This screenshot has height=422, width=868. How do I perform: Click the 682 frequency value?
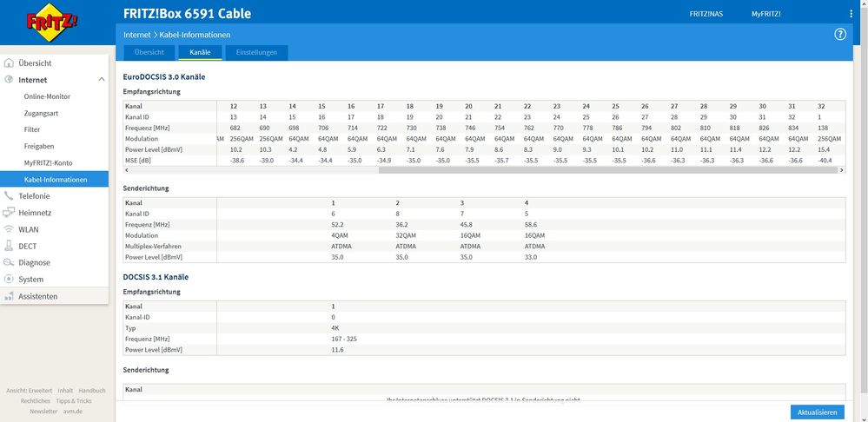coord(235,128)
